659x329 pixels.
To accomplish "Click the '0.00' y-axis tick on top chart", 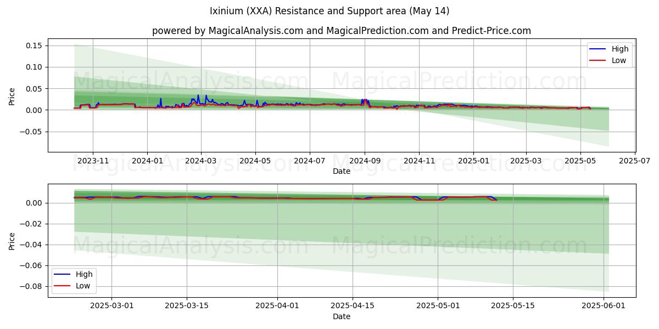I will click(x=35, y=110).
